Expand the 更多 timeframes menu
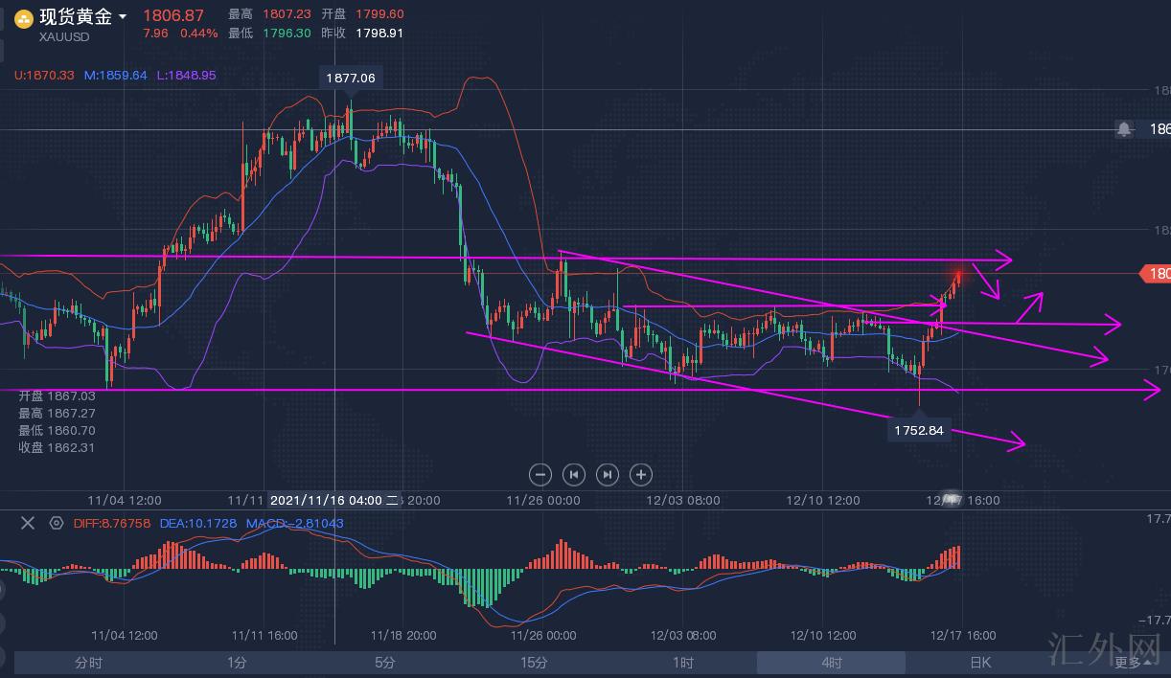Screen dimensions: 1171x678 [1132, 662]
